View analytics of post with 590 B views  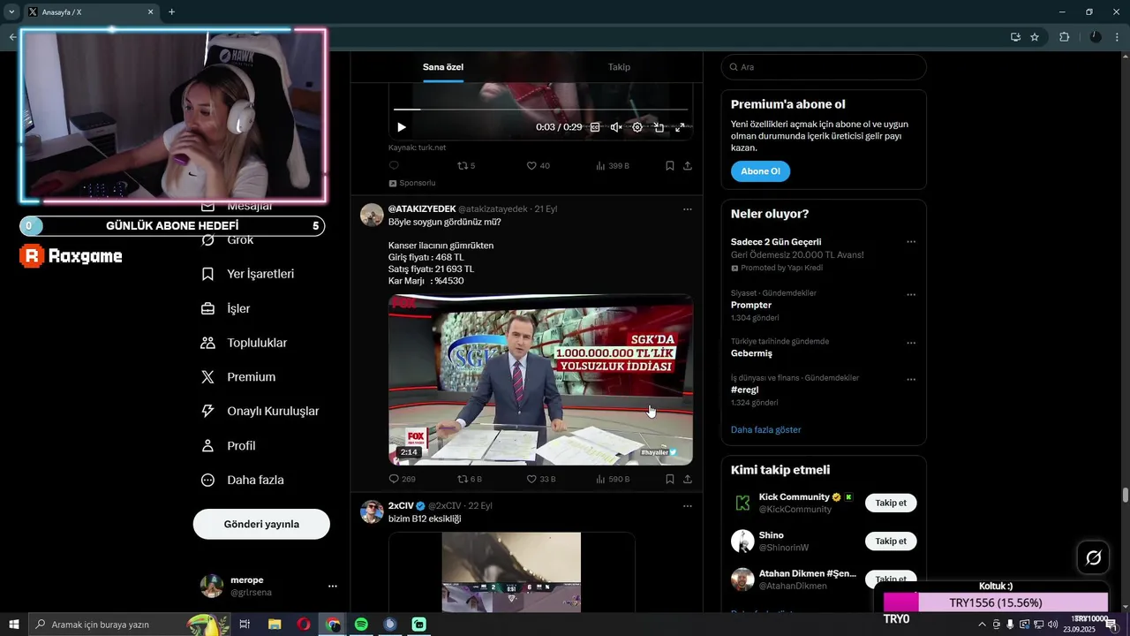pyautogui.click(x=612, y=479)
